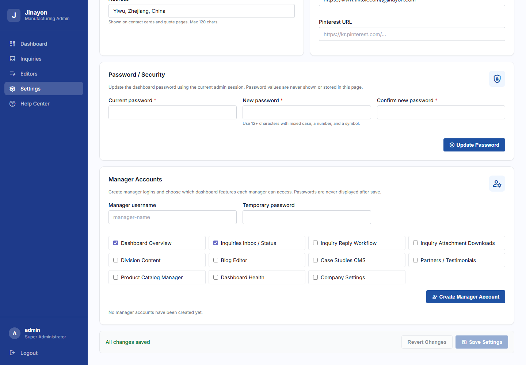Click the 'Password / Security' heading
The height and width of the screenshot is (365, 526).
tap(137, 74)
